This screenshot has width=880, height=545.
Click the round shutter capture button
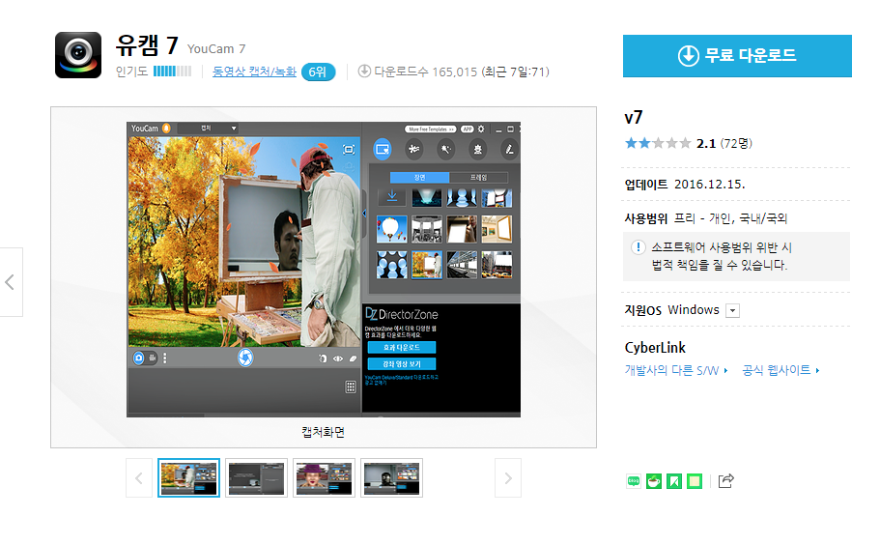pos(245,358)
